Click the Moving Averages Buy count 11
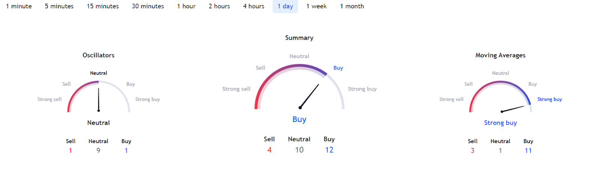This screenshot has width=600, height=170. tap(528, 151)
